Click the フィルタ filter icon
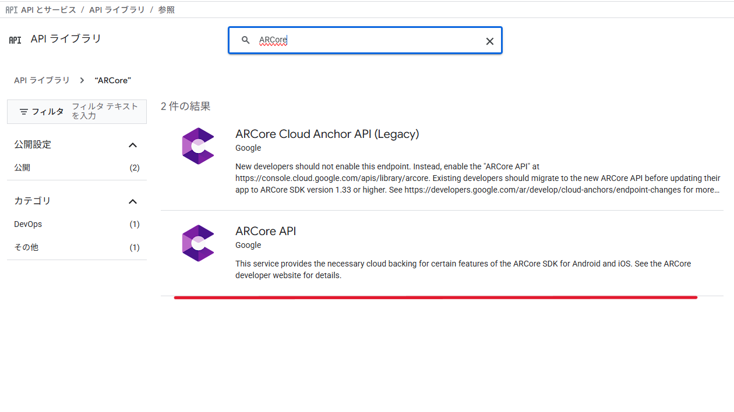Image resolution: width=734 pixels, height=412 pixels. (x=24, y=111)
